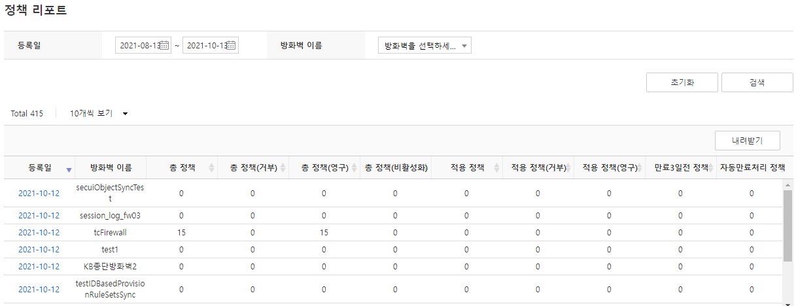The width and height of the screenshot is (796, 306).
Task: Click sort arrows on 총 정책 column
Action: pyautogui.click(x=211, y=168)
